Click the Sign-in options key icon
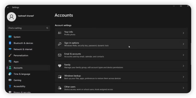Viewport: 196px width, 98px height. 60,44
